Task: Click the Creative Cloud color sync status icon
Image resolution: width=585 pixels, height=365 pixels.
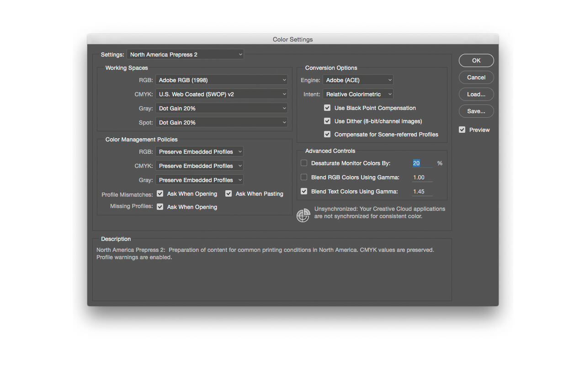Action: pyautogui.click(x=303, y=215)
